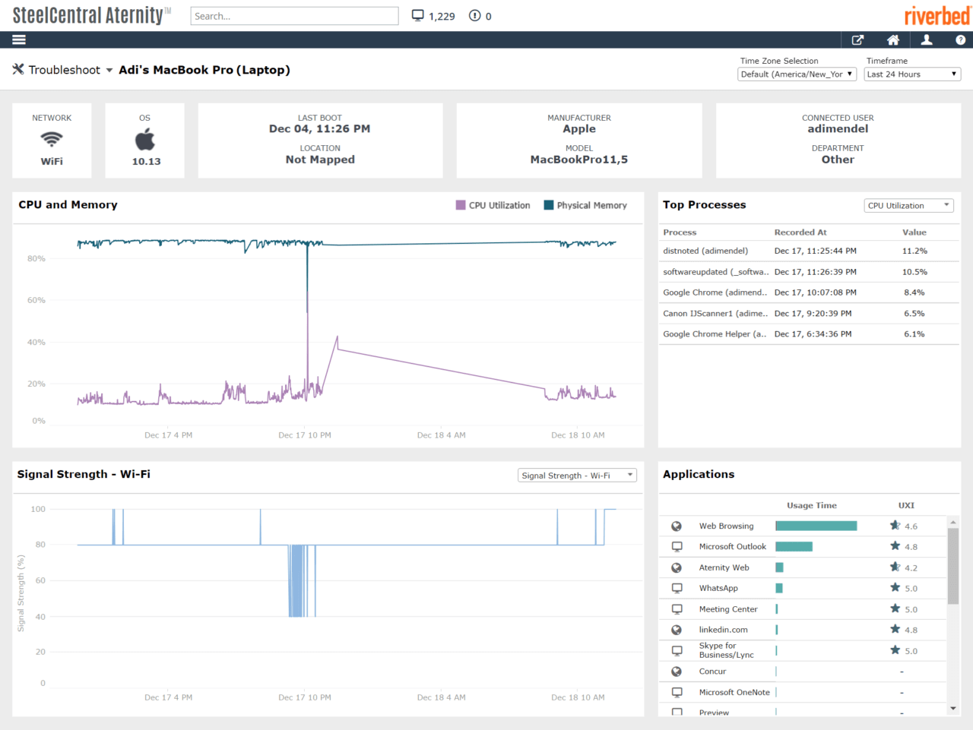973x730 pixels.
Task: Click the wrench Troubleshoot icon
Action: [x=17, y=69]
